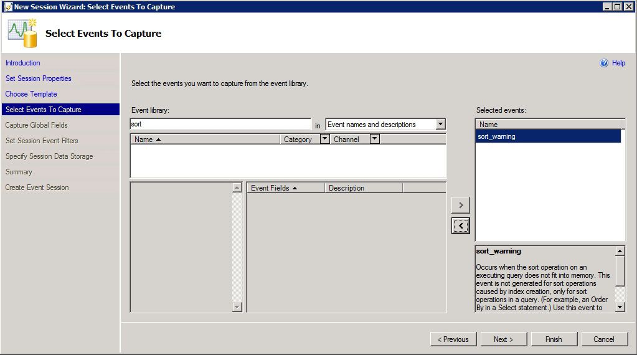The height and width of the screenshot is (355, 637).
Task: Click the Finish button
Action: coord(554,339)
